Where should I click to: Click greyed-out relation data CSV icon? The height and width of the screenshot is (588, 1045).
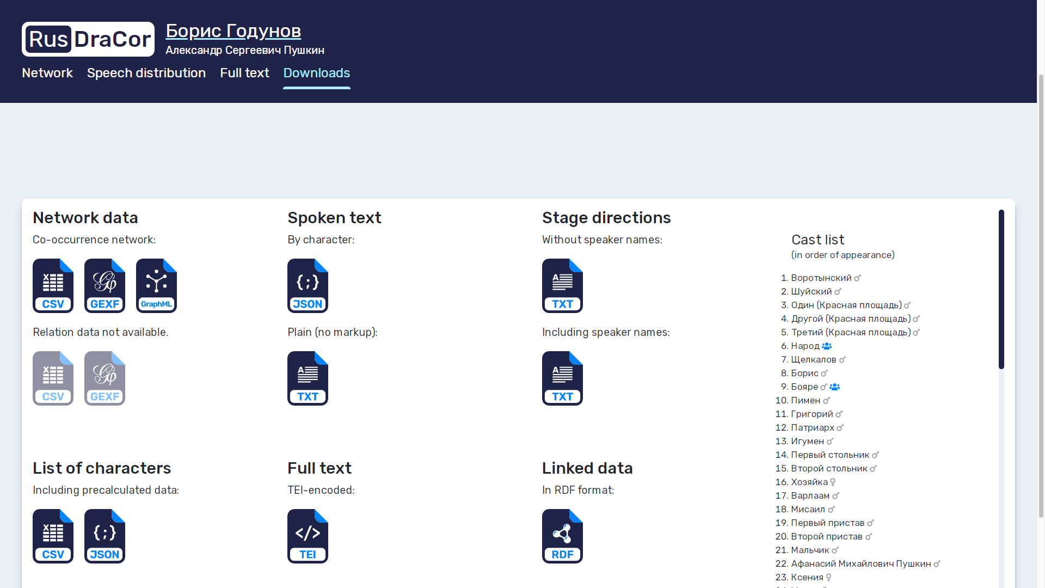53,378
